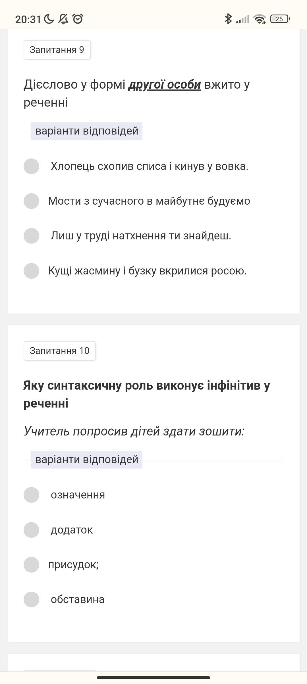This screenshot has width=307, height=684.
Task: Tap the do-not-disturb moon icon
Action: [49, 19]
